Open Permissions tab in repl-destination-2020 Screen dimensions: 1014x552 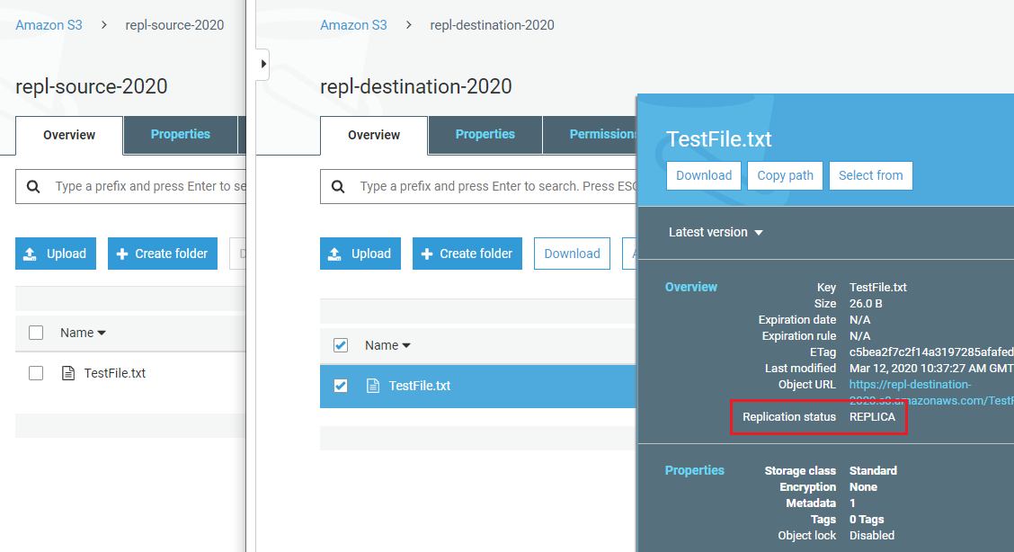[x=590, y=135]
